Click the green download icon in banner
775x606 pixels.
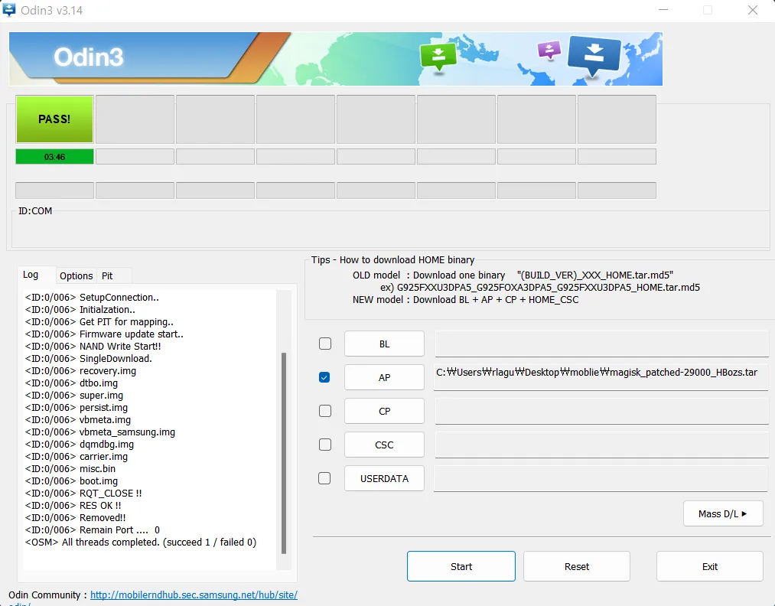click(438, 57)
